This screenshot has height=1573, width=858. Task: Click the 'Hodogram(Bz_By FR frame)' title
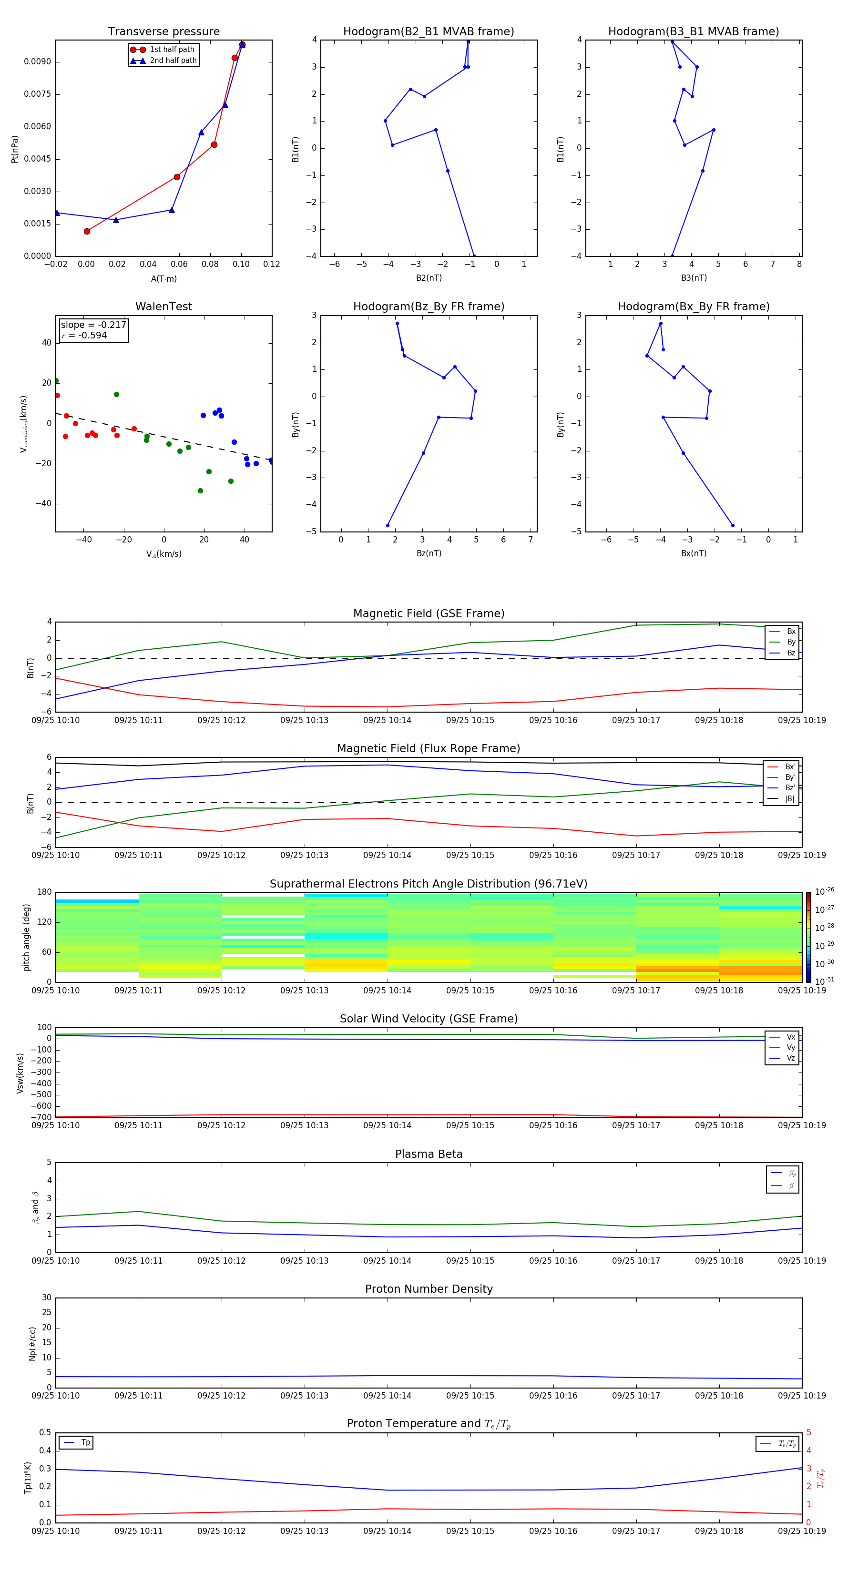click(x=429, y=306)
